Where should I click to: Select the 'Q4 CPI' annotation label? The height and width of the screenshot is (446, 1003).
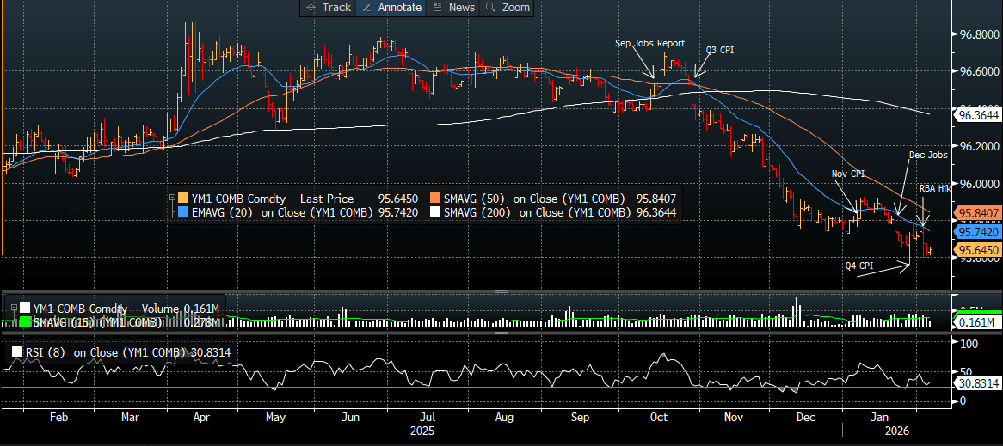click(x=859, y=266)
